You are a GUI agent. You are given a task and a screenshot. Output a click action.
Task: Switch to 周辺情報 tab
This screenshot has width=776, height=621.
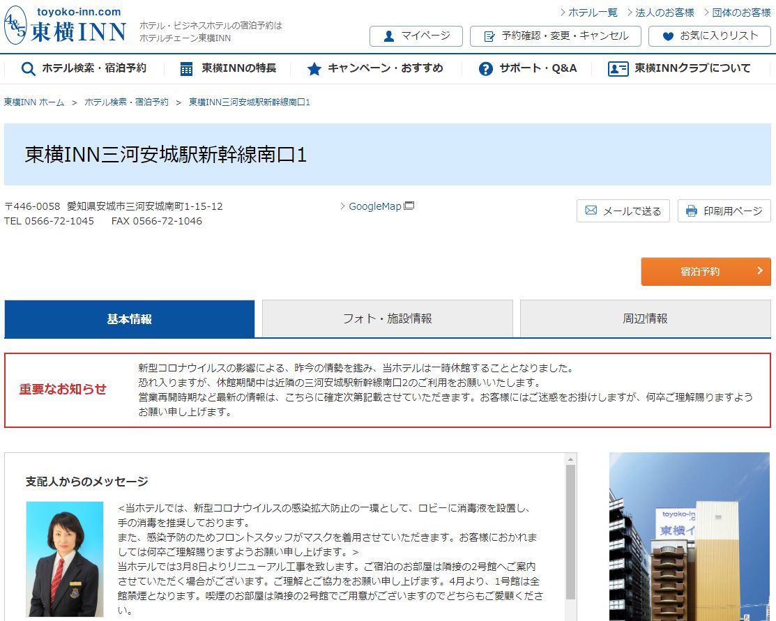point(646,319)
